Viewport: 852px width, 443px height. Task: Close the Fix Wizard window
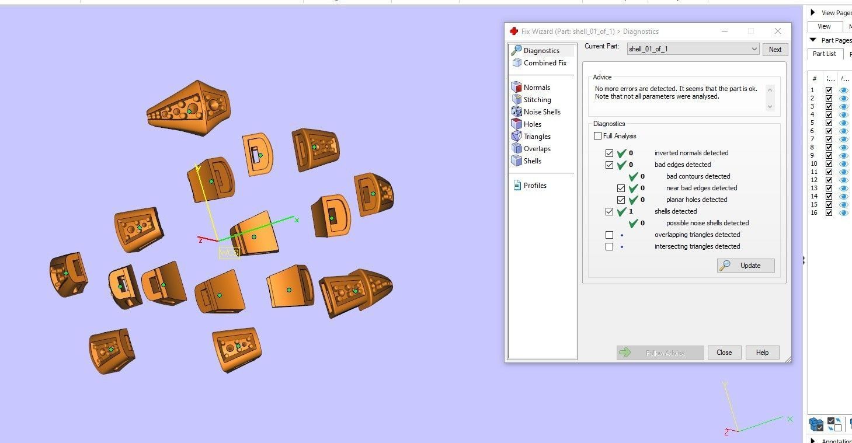click(x=777, y=32)
